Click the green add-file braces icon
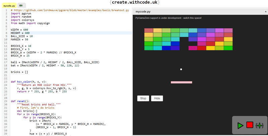The width and height of the screenshot is (268, 136). pyautogui.click(x=259, y=126)
